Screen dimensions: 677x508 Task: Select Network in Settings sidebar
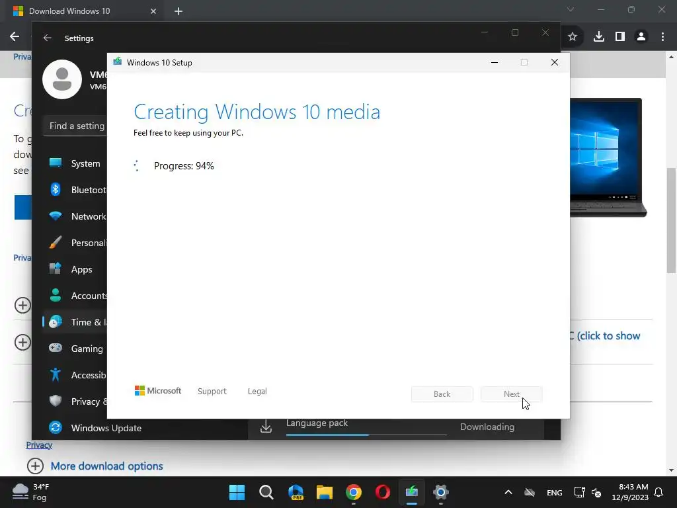(75, 216)
